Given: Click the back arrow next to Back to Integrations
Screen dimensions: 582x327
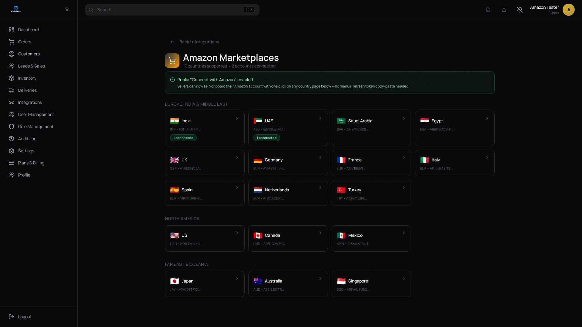Looking at the screenshot, I should (172, 42).
